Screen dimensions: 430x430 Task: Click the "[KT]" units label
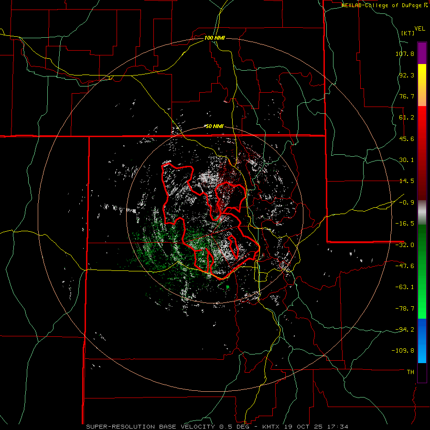click(x=408, y=33)
